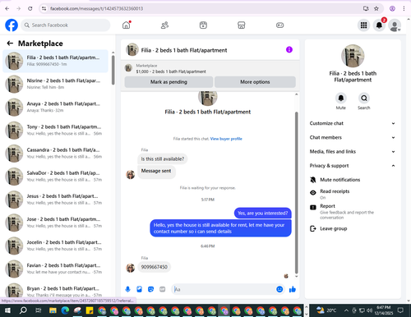Open Bryan conversation in list
Screen dimensions: 411x317
(55, 291)
